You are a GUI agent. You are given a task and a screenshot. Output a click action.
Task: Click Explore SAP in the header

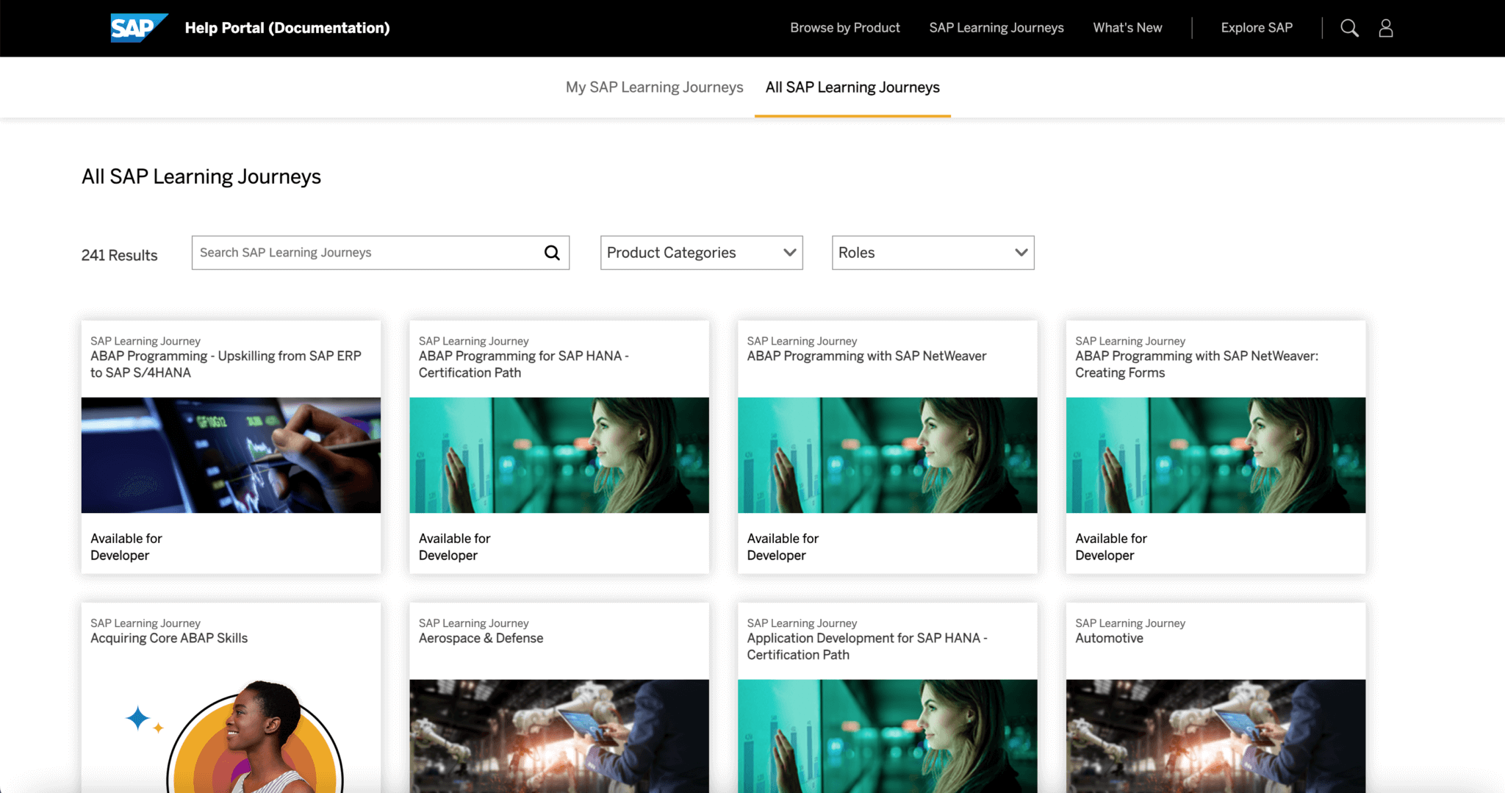(1256, 27)
